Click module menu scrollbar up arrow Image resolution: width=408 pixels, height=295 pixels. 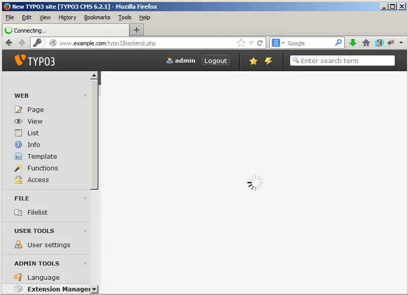[x=94, y=75]
